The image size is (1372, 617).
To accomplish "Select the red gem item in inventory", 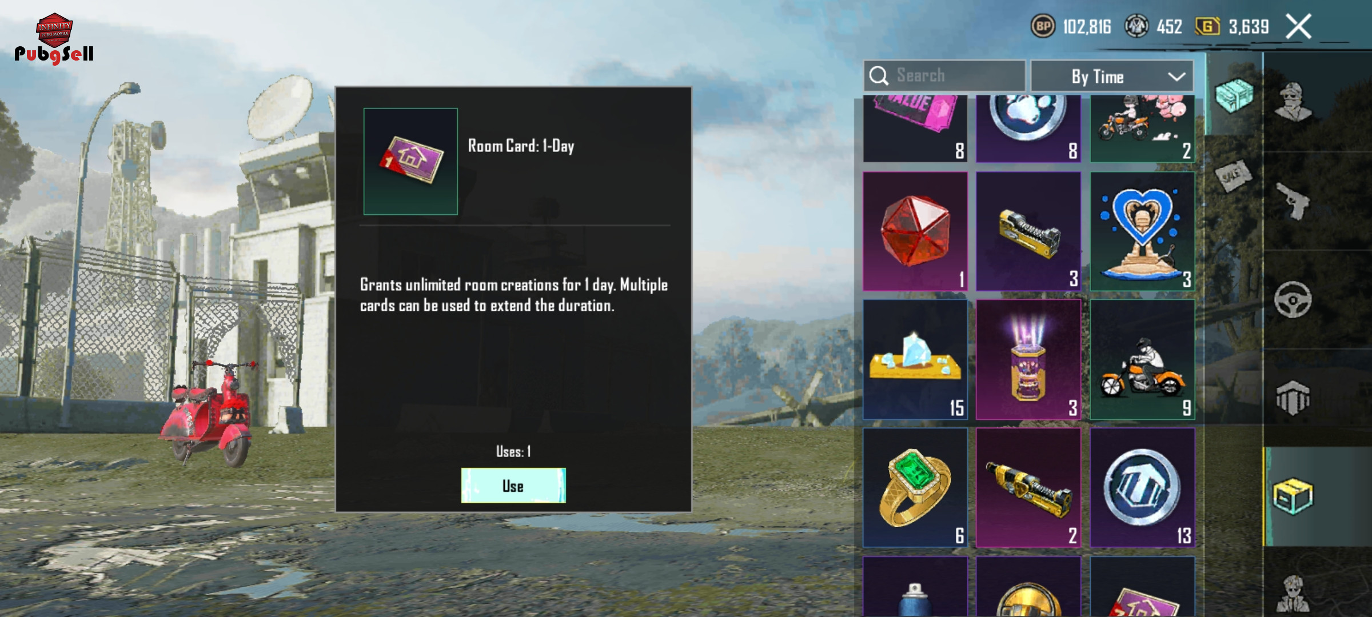I will [915, 231].
